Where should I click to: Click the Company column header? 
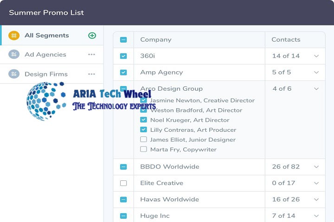click(156, 40)
